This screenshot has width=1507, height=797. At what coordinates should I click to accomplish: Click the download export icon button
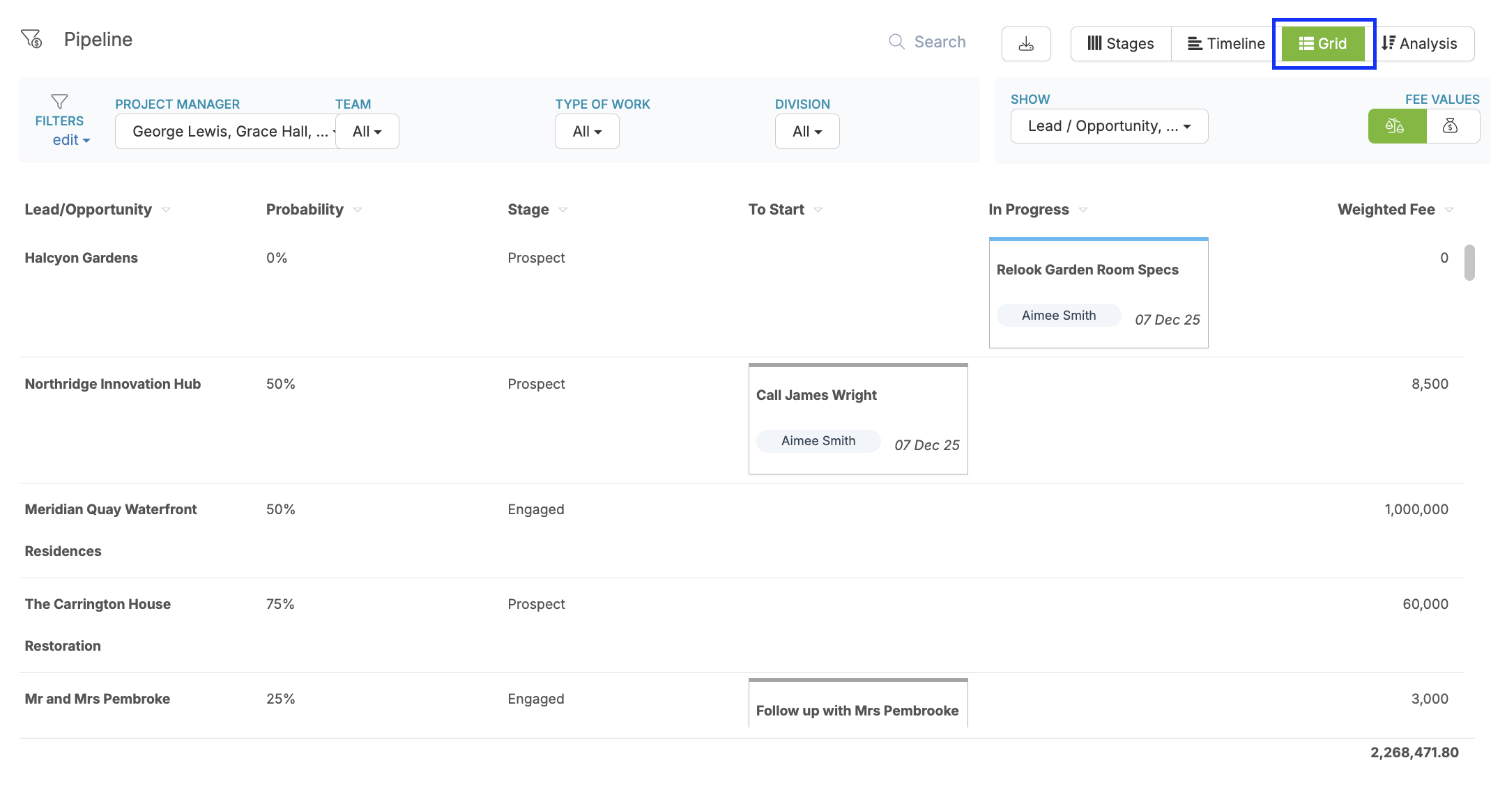click(1025, 44)
